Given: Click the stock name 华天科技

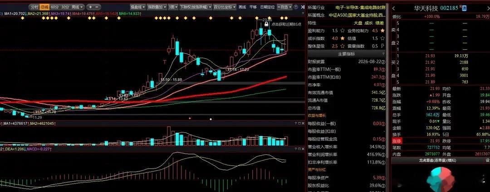Looking at the screenshot, I should (426, 8).
